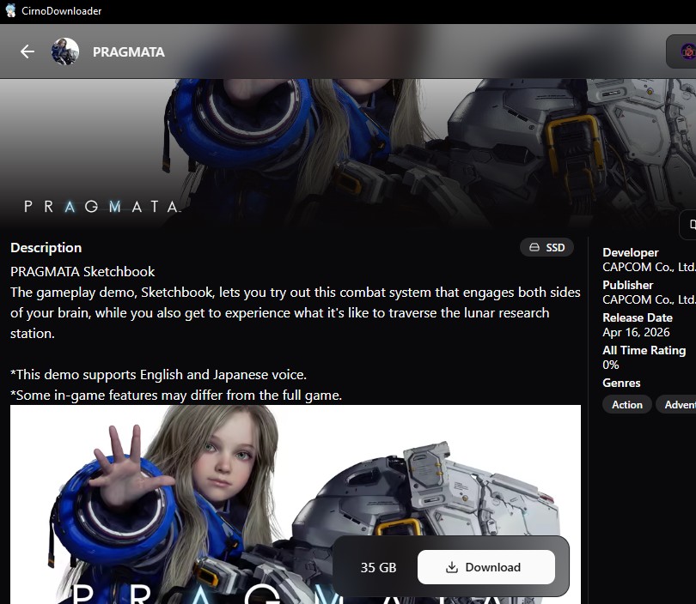696x604 pixels.
Task: Click the 'PRAGMATA Sketchbook' description line
Action: (82, 272)
